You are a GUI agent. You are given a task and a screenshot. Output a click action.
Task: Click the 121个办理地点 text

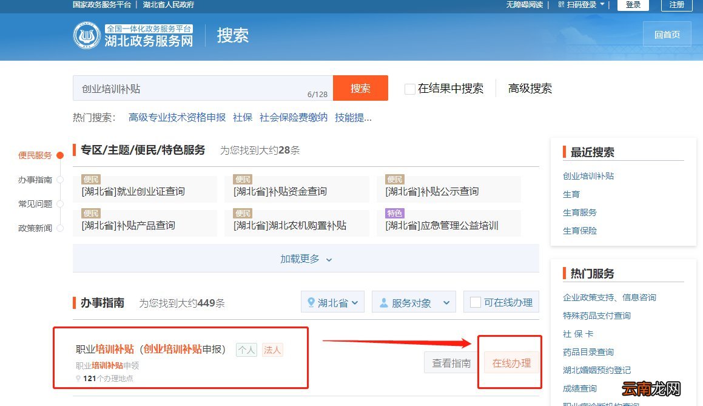108,378
